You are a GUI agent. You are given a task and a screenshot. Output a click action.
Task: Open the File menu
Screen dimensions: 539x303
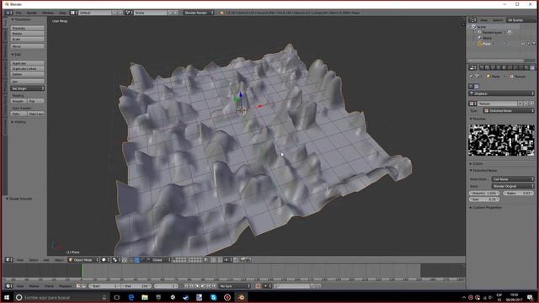(x=19, y=13)
